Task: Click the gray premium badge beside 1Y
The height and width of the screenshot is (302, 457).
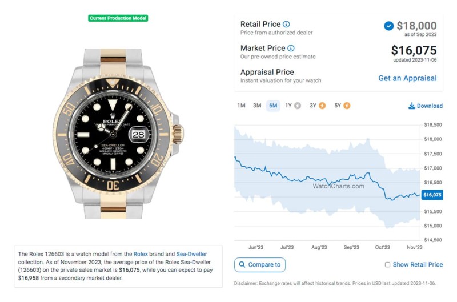Action: click(298, 106)
